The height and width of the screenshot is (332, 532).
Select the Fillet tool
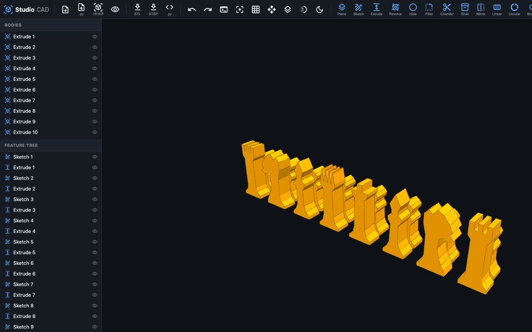point(429,9)
